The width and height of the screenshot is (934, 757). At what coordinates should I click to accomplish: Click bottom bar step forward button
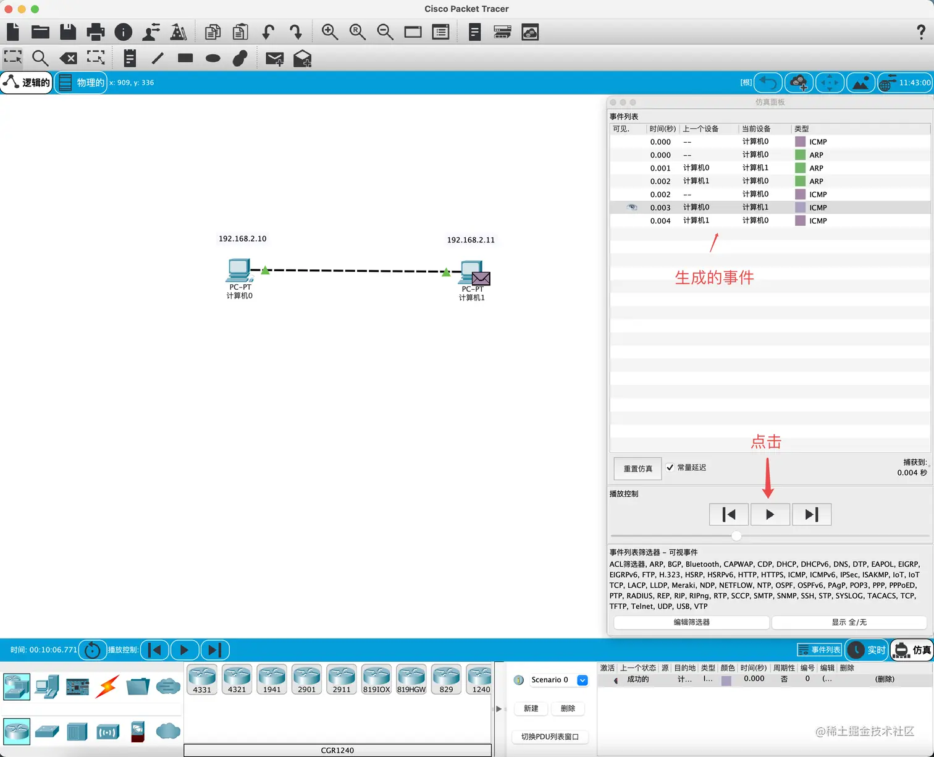click(x=214, y=649)
